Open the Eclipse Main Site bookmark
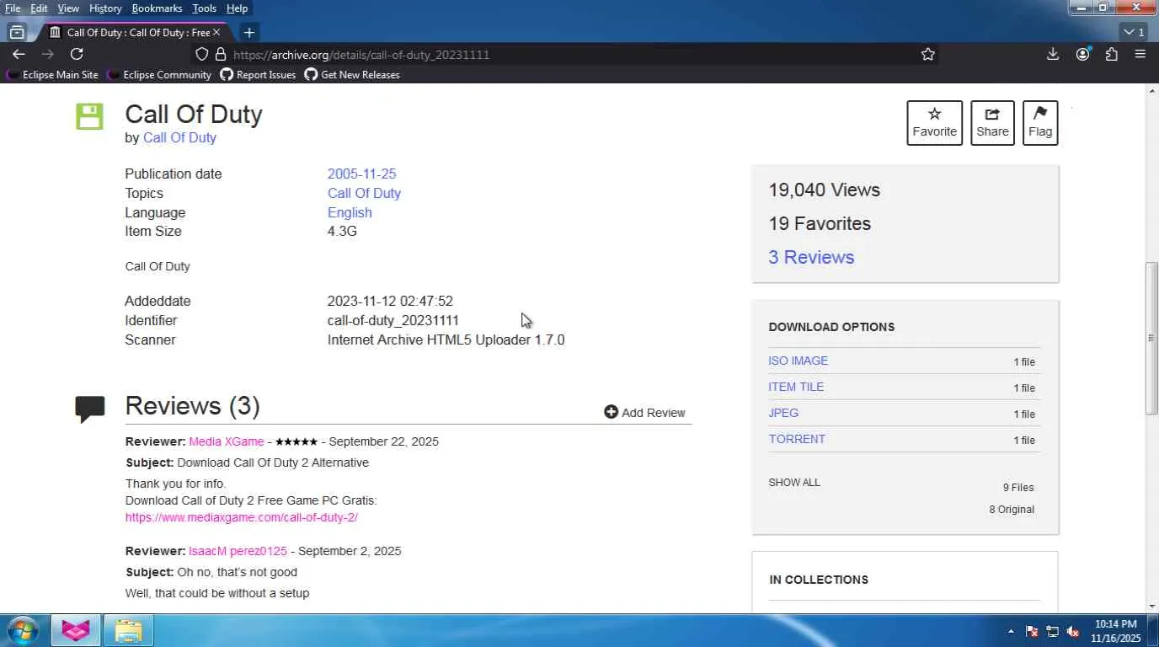The image size is (1159, 647). click(52, 75)
